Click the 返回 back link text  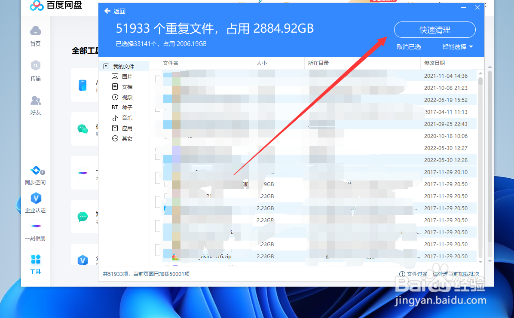click(x=119, y=11)
